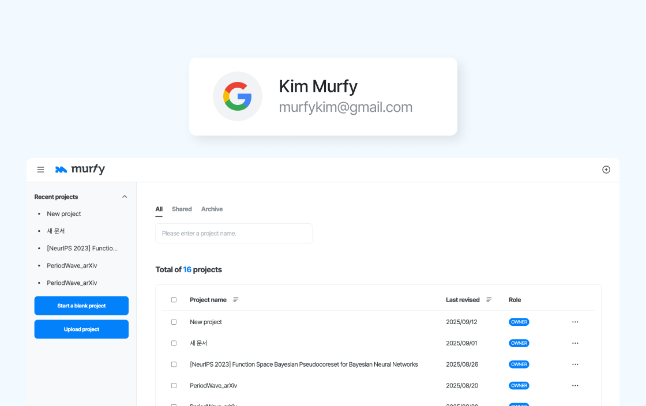Click the 2025/09/01 date cell
Image resolution: width=646 pixels, height=406 pixels.
(461, 343)
